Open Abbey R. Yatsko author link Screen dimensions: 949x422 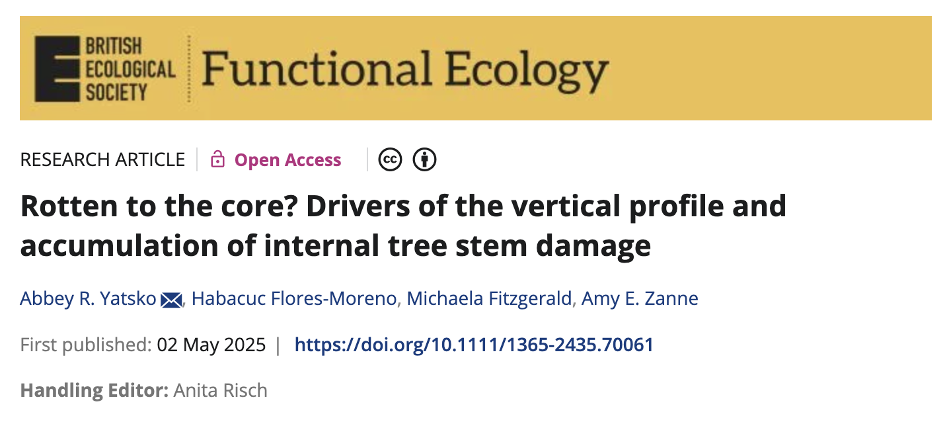[89, 299]
